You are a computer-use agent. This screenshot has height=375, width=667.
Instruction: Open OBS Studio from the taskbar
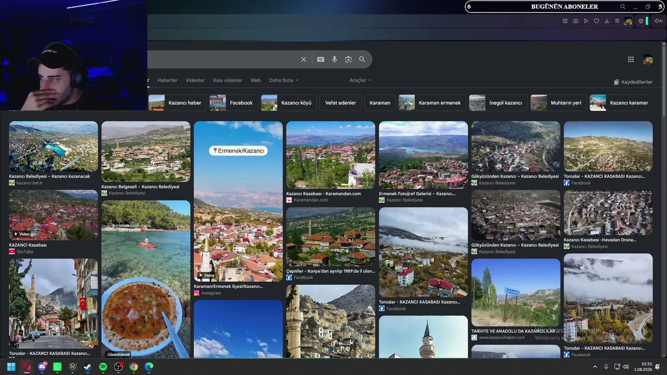(119, 367)
